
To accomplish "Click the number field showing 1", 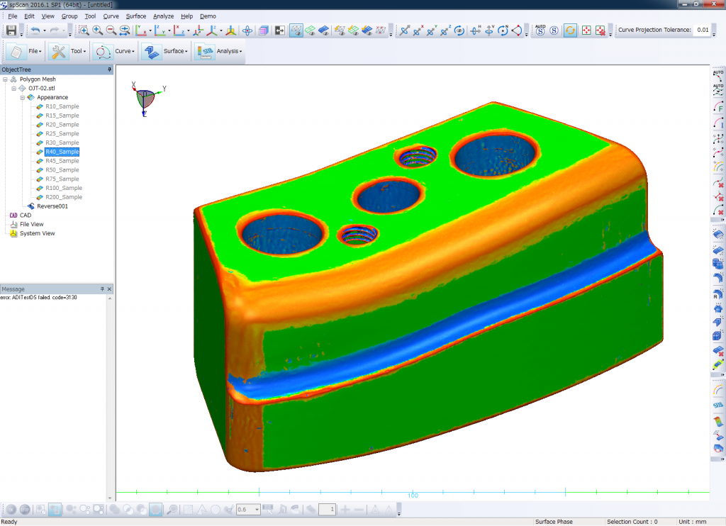I will click(327, 510).
